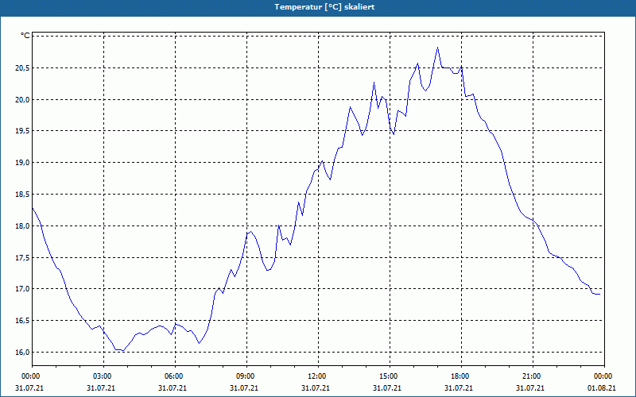The height and width of the screenshot is (397, 636).
Task: Click the 18,5 y-axis label
Action: point(22,195)
